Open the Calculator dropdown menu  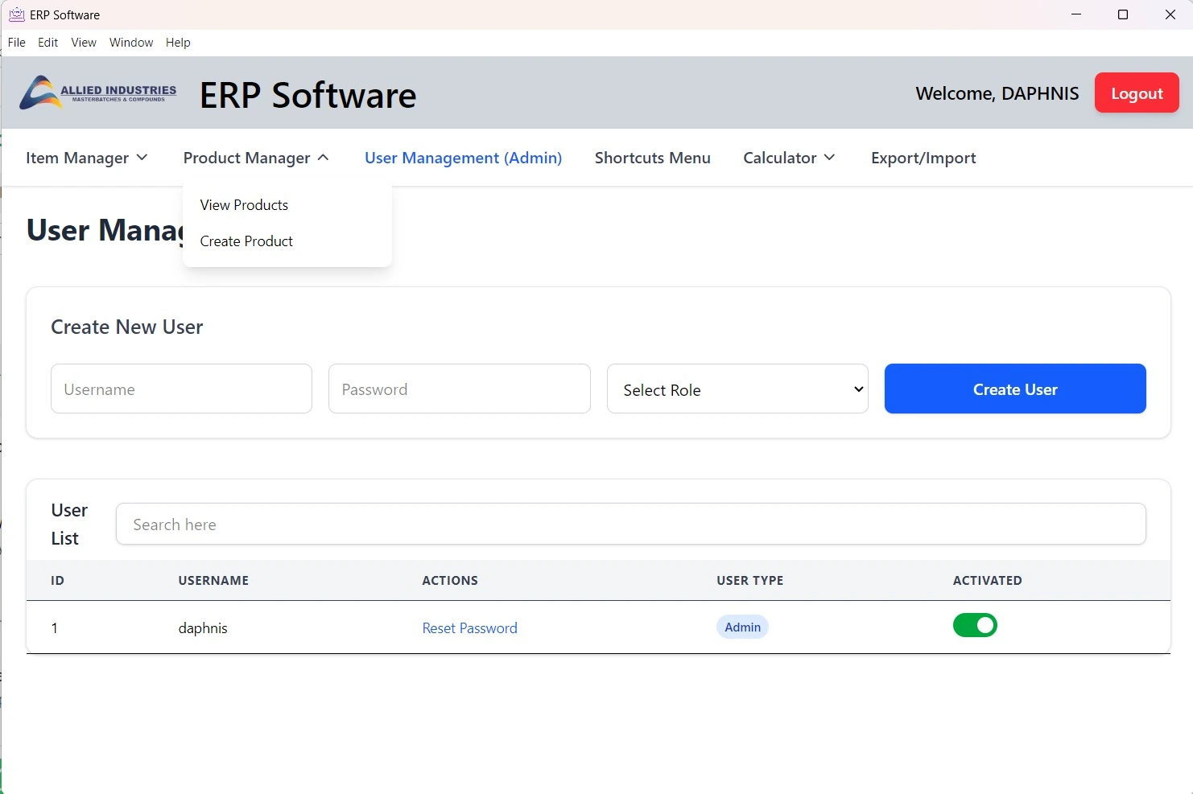(789, 158)
